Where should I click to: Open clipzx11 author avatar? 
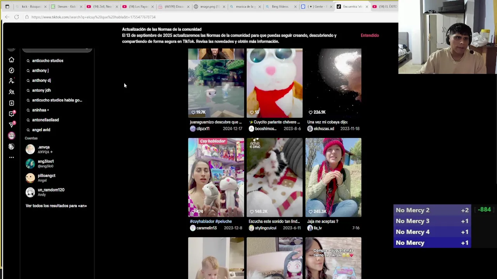click(193, 129)
